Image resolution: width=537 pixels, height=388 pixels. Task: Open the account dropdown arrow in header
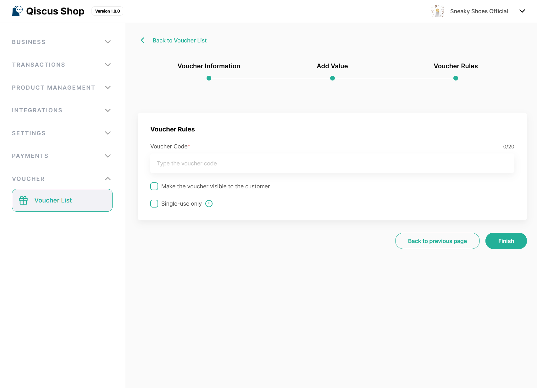[x=522, y=11]
